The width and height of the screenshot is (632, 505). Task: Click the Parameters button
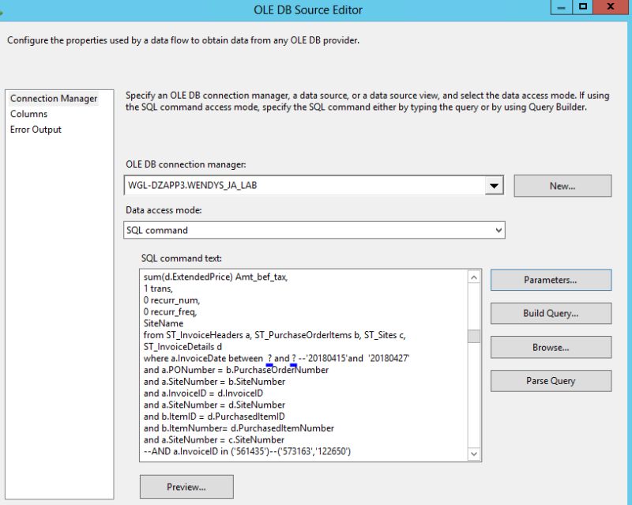(551, 280)
